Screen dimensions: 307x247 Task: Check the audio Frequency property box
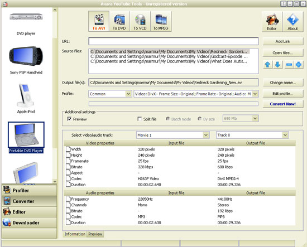(68, 199)
